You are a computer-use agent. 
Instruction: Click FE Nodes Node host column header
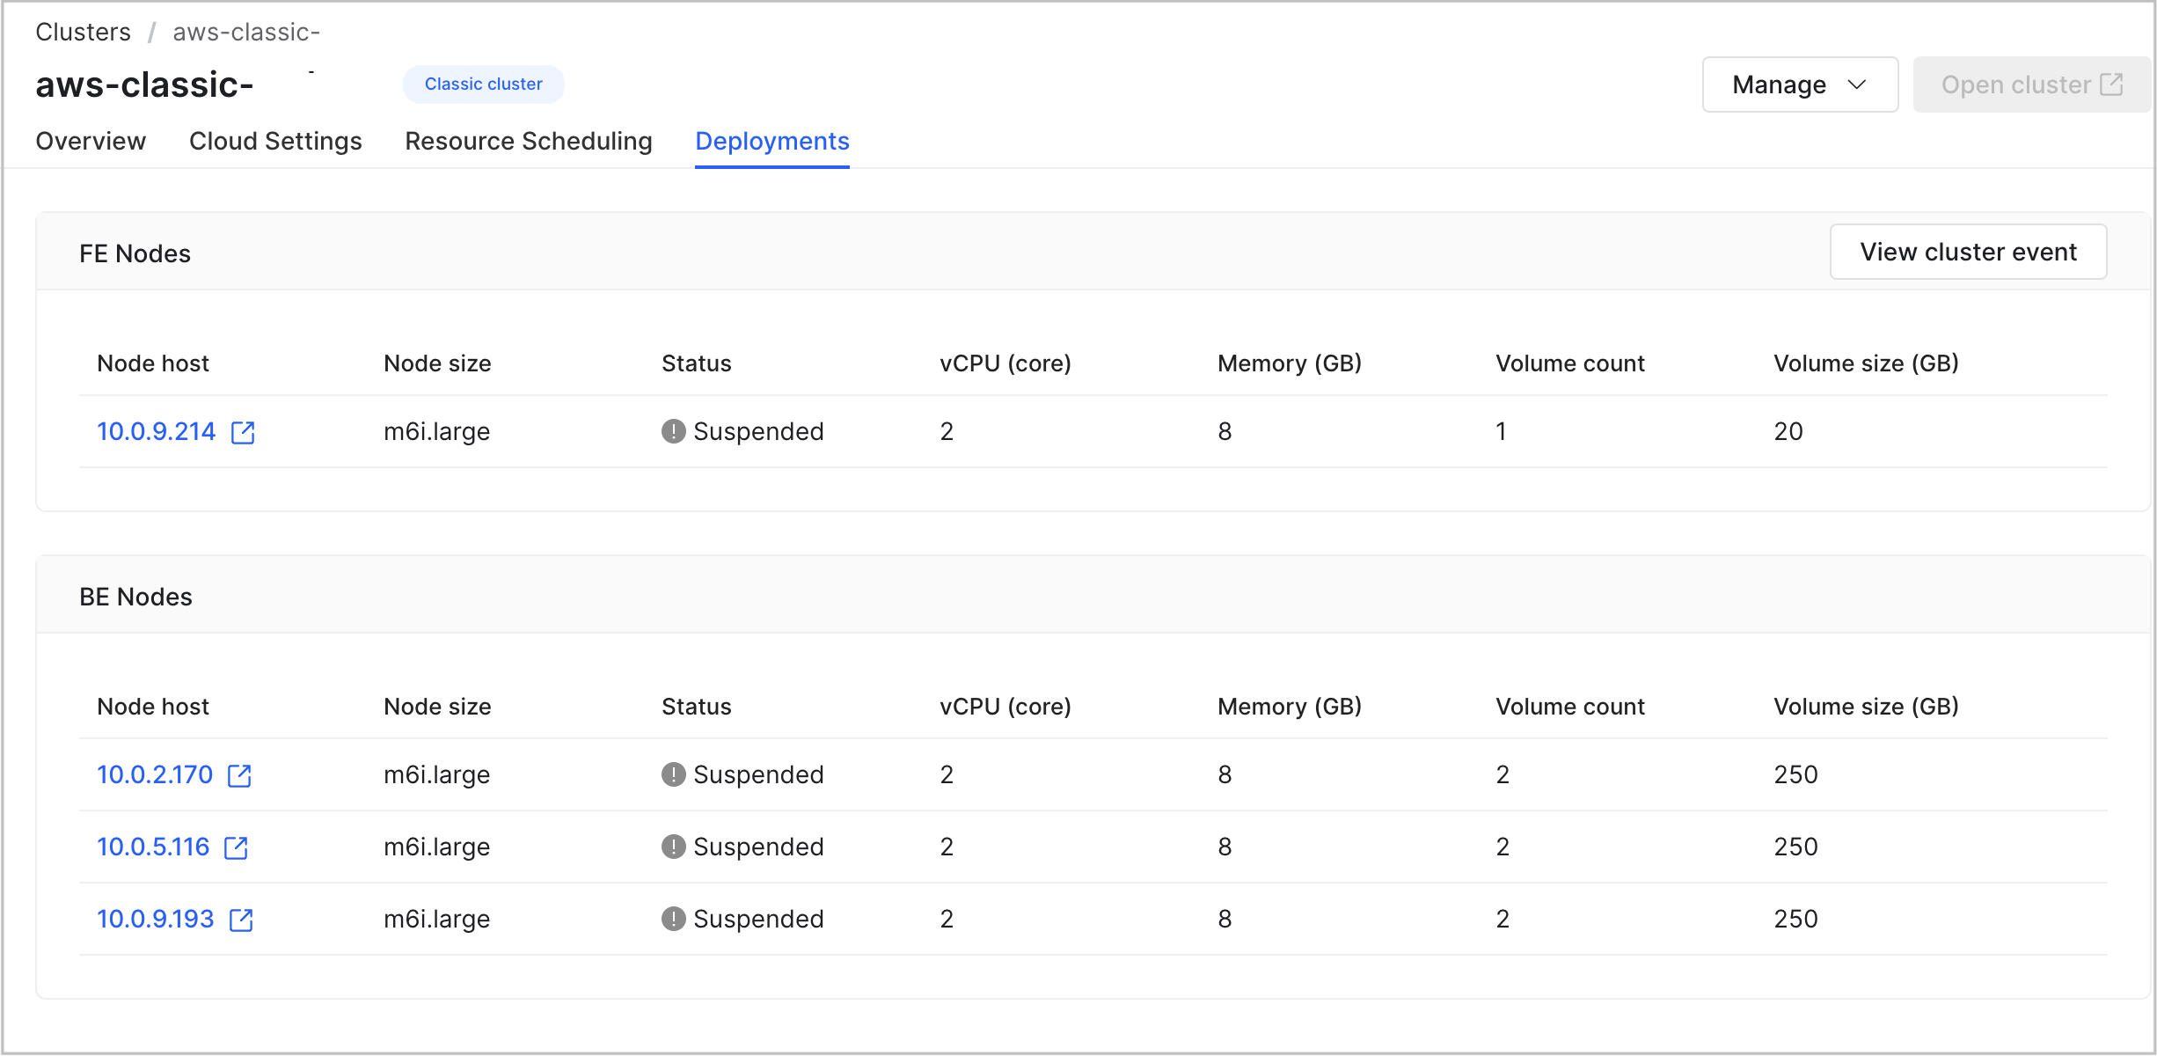click(x=153, y=363)
